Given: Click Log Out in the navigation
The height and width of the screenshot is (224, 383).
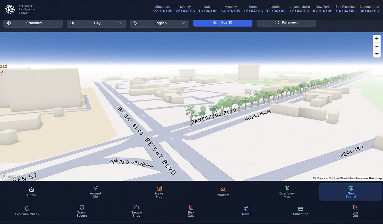Looking at the screenshot, I should [355, 211].
